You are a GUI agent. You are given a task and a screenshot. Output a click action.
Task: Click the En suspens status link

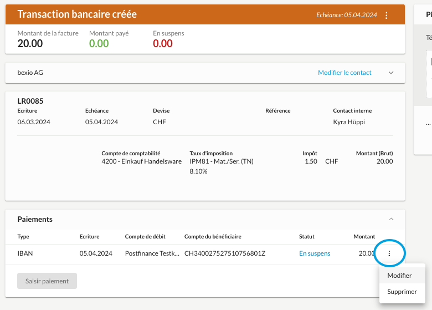pos(315,253)
